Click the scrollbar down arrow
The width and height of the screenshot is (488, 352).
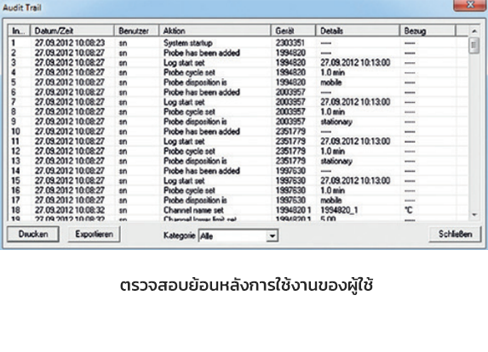[x=474, y=214]
